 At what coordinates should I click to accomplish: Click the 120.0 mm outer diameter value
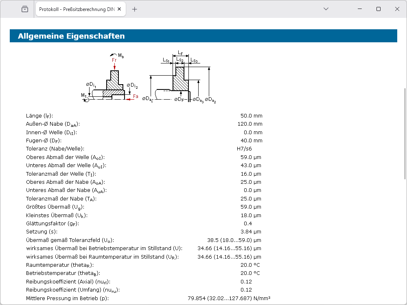point(250,124)
